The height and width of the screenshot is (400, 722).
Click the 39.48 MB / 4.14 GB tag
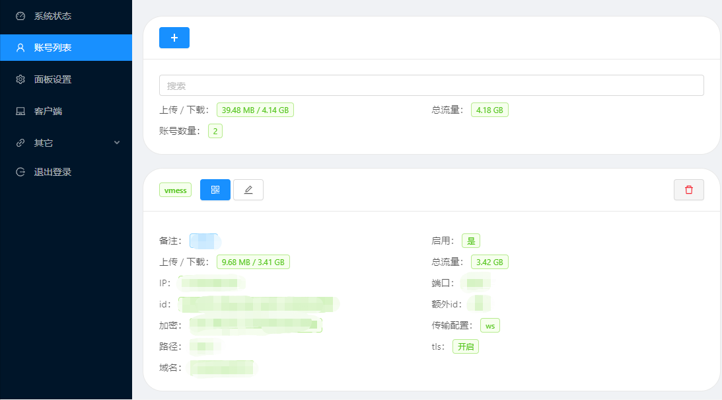click(x=255, y=110)
